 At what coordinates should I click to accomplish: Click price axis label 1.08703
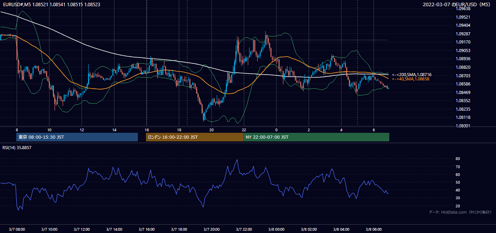463,76
